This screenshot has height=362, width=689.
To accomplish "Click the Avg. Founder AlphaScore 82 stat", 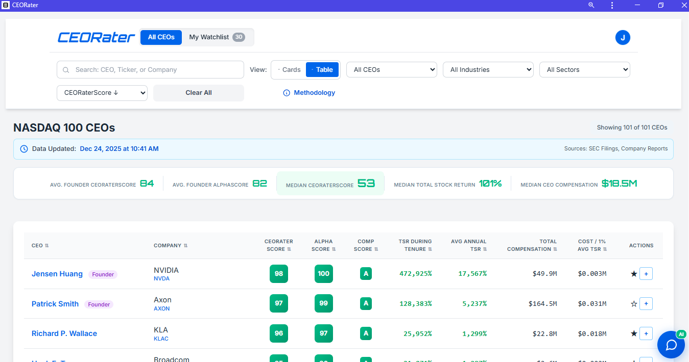I will click(x=220, y=184).
